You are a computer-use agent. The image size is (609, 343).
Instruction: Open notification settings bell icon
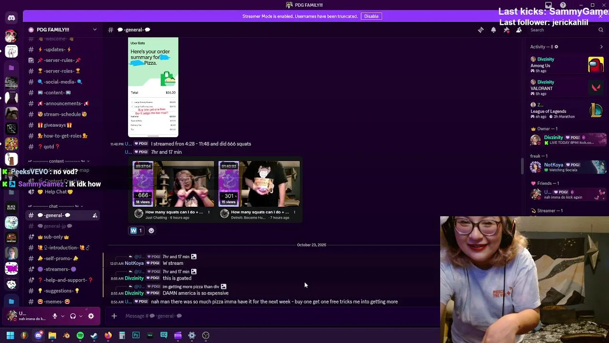pos(493,30)
